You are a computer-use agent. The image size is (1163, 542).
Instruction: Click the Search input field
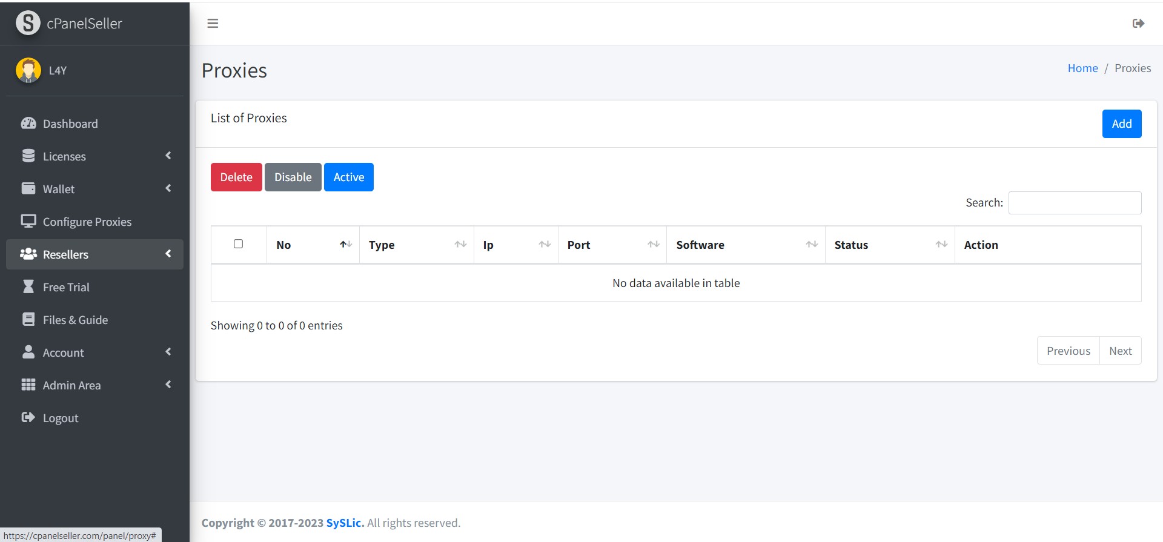1075,203
